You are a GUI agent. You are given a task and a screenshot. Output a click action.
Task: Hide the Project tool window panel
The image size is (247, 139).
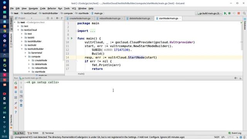pyautogui.click(x=62, y=18)
